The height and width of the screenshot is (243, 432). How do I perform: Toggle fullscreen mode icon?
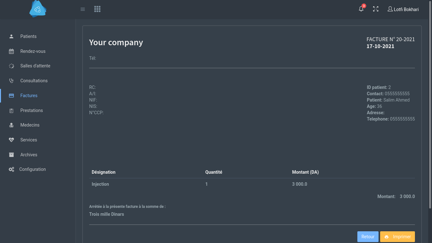pyautogui.click(x=376, y=9)
